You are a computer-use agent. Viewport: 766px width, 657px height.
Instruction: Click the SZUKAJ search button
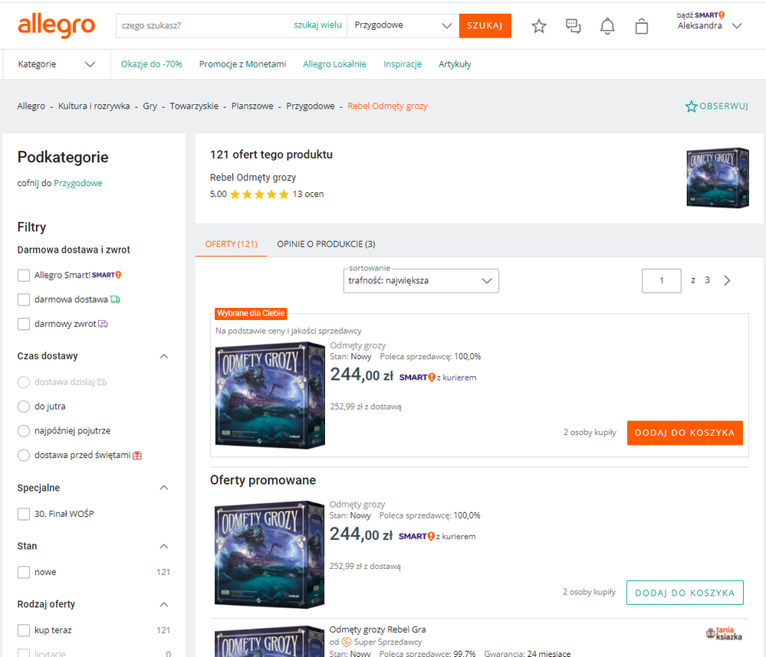485,25
